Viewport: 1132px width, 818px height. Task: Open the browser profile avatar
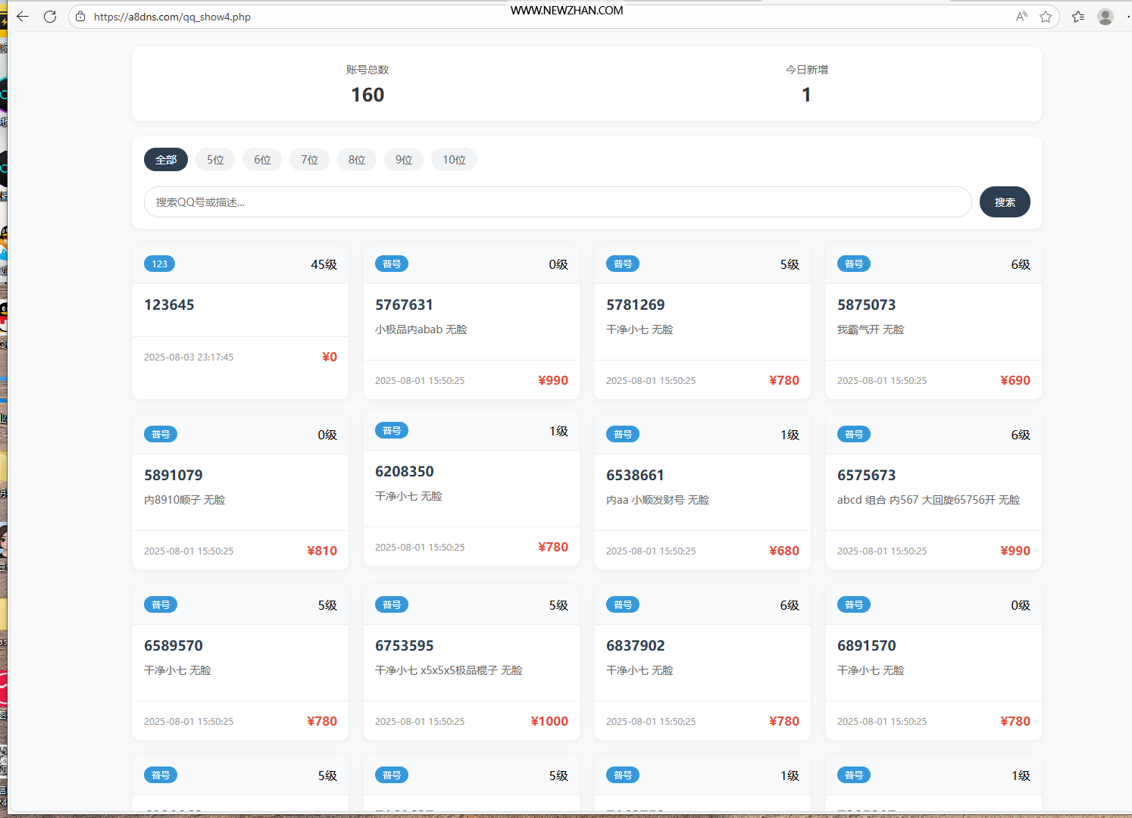click(x=1105, y=17)
